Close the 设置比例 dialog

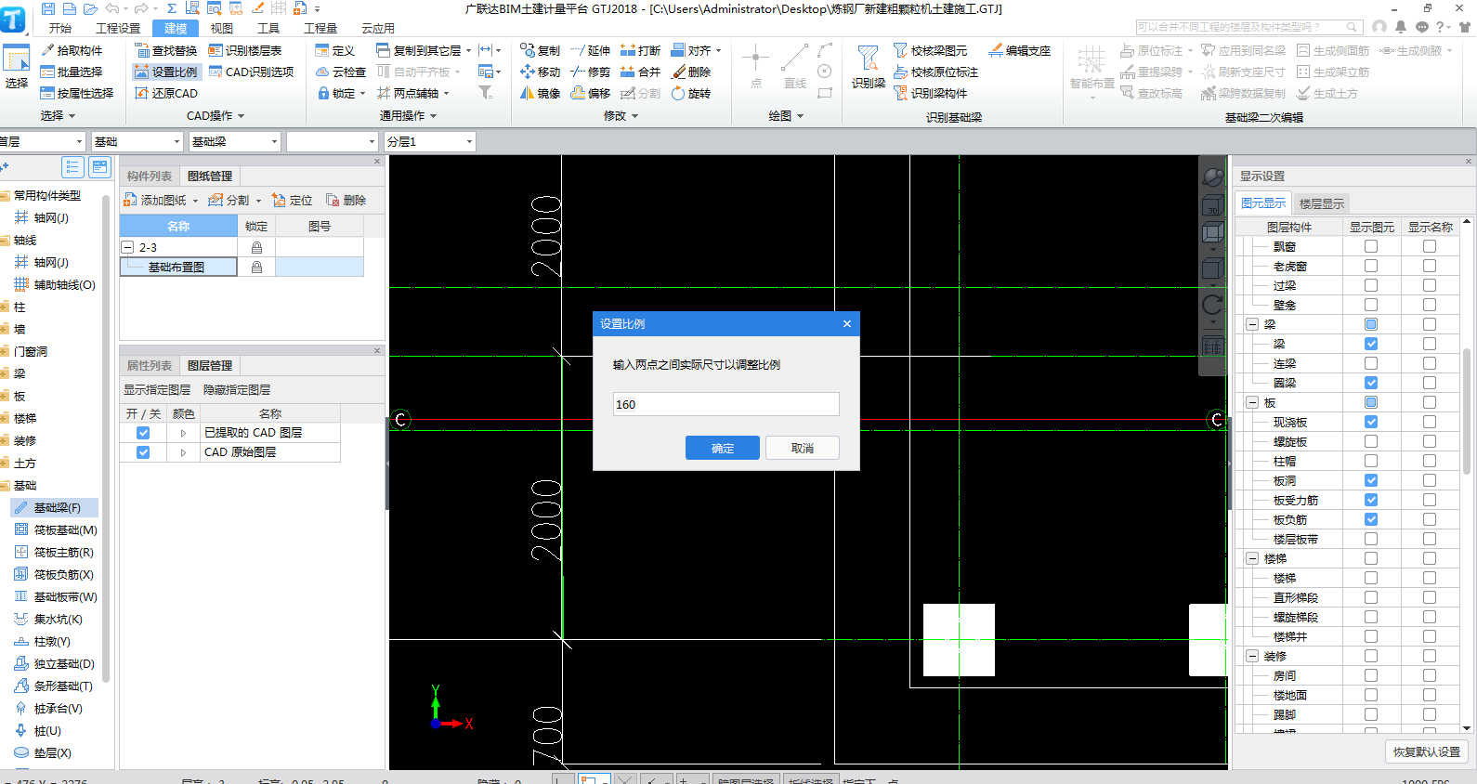847,323
